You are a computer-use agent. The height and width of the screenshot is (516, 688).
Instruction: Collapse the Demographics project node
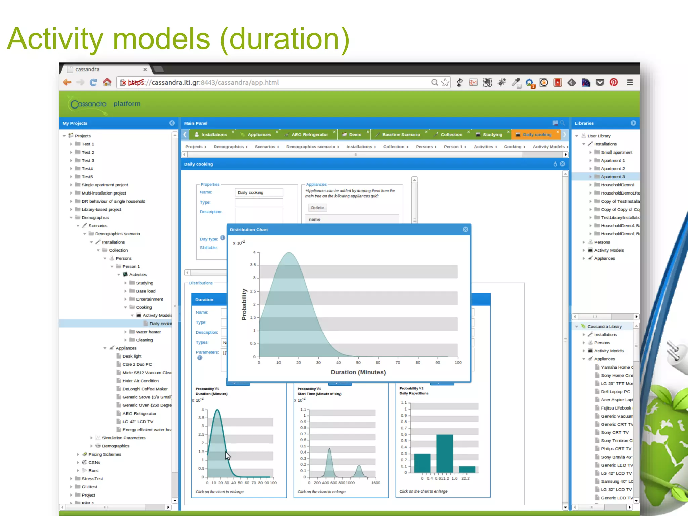point(71,218)
